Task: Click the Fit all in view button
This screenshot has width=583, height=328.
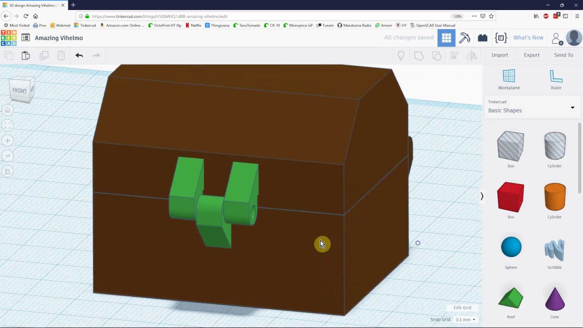Action: tap(7, 125)
